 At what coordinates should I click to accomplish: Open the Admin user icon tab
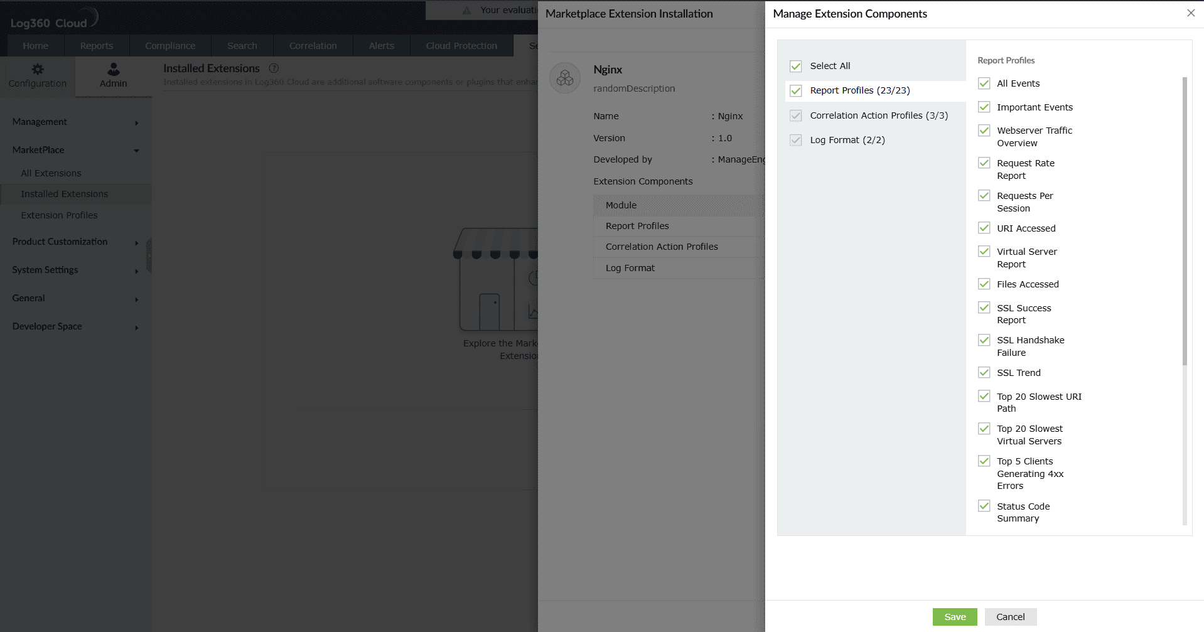(x=114, y=76)
